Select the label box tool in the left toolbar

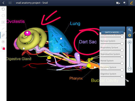click(3, 22)
